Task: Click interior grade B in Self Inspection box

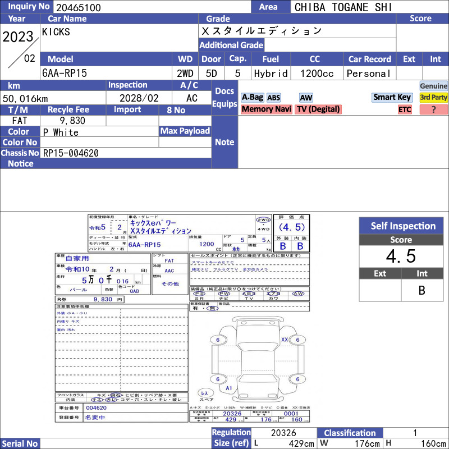Action: pos(422,290)
